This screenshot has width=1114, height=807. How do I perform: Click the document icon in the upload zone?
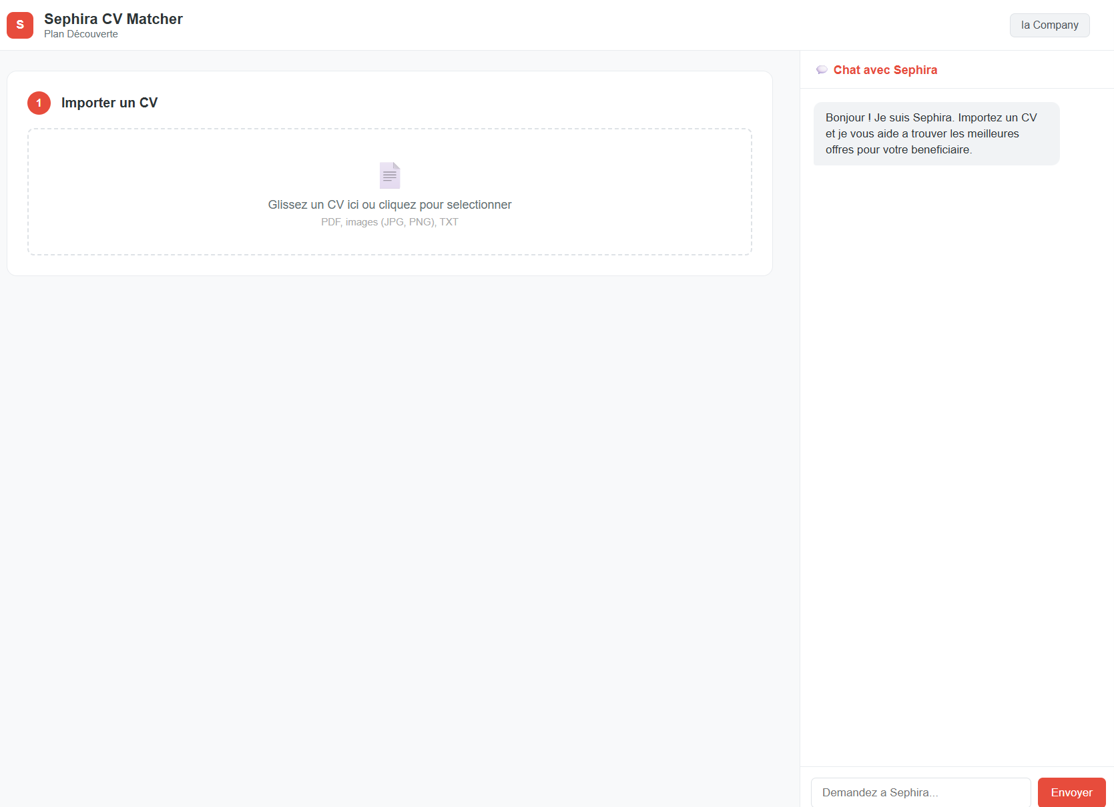pyautogui.click(x=390, y=175)
